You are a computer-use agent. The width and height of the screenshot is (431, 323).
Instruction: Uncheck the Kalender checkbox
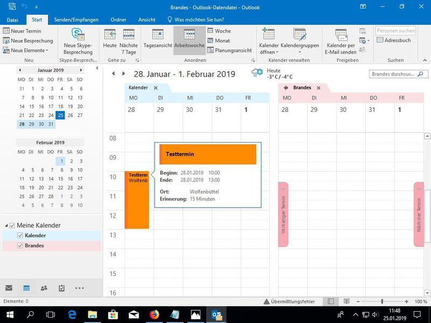(20, 235)
